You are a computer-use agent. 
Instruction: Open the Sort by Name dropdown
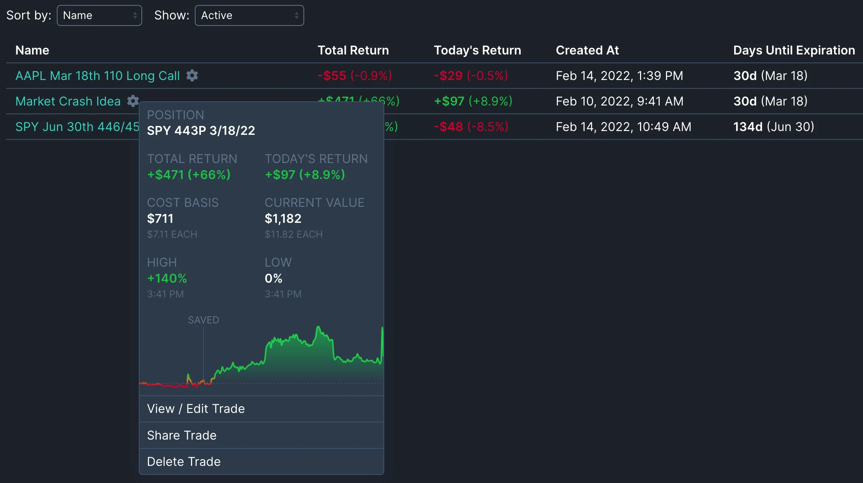(99, 15)
